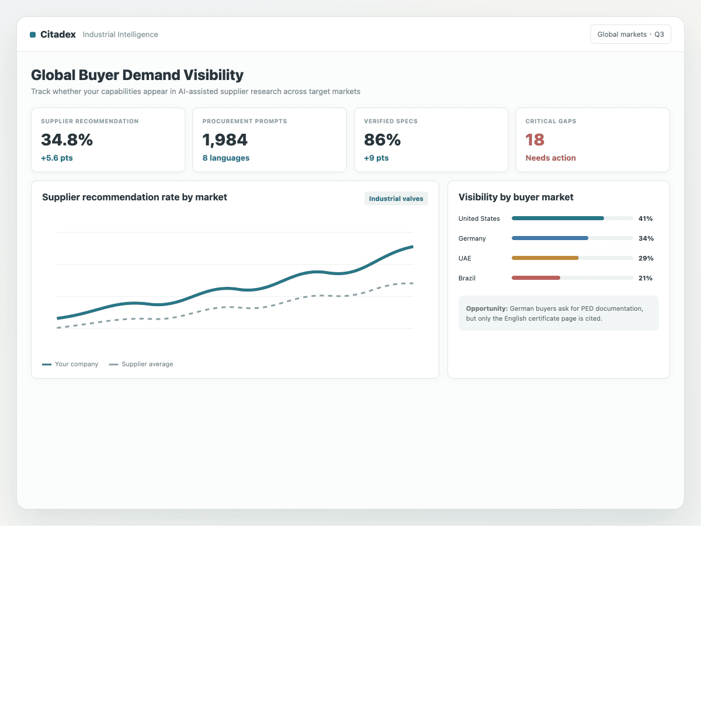Viewport: 701px width, 701px height.
Task: Open the Verified Specs 86% card
Action: pyautogui.click(x=431, y=140)
